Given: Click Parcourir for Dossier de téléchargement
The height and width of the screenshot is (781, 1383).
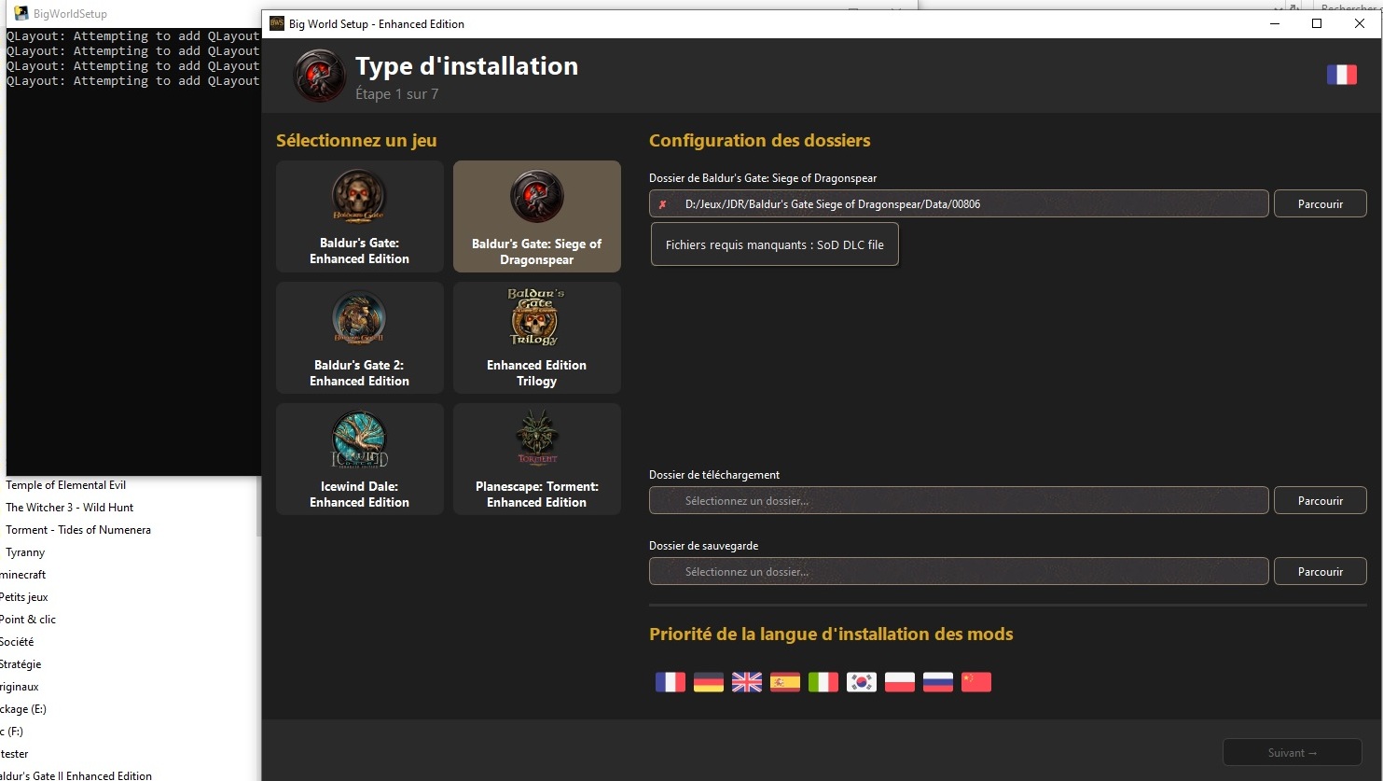Looking at the screenshot, I should (x=1321, y=500).
